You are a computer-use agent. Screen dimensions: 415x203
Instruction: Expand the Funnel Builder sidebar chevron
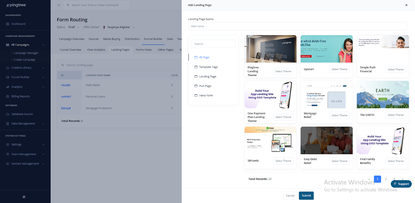tap(43, 77)
